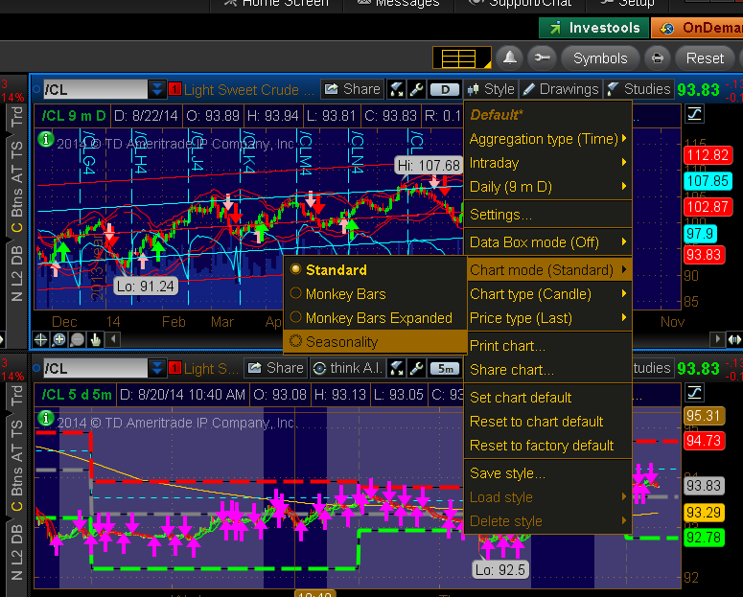Click the expand sidebar icon below upper chart
This screenshot has width=743, height=597.
pyautogui.click(x=734, y=340)
